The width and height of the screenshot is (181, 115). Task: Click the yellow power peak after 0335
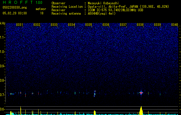(x=95, y=113)
